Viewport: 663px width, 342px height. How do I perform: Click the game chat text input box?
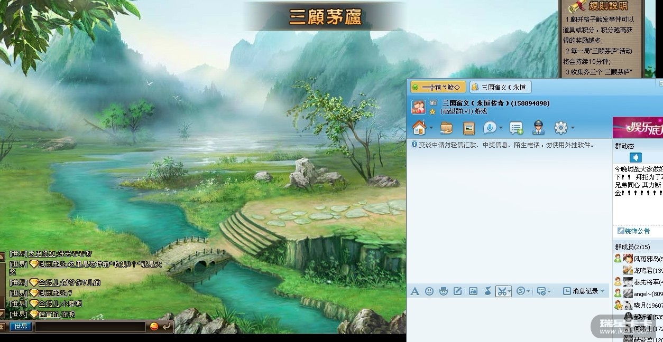click(x=90, y=327)
